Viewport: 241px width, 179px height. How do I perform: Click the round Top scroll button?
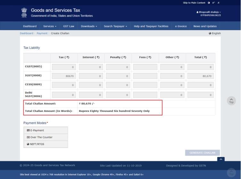(x=231, y=101)
